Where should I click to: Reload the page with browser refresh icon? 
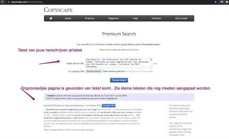(x=2, y=2)
